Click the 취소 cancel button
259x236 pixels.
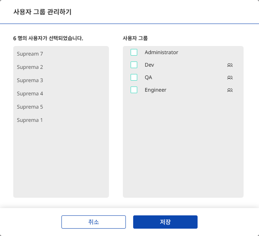click(93, 222)
